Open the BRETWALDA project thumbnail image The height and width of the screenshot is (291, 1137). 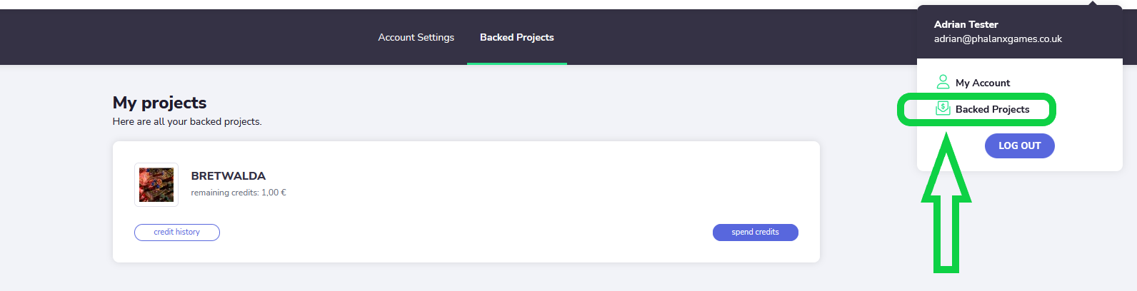point(156,185)
